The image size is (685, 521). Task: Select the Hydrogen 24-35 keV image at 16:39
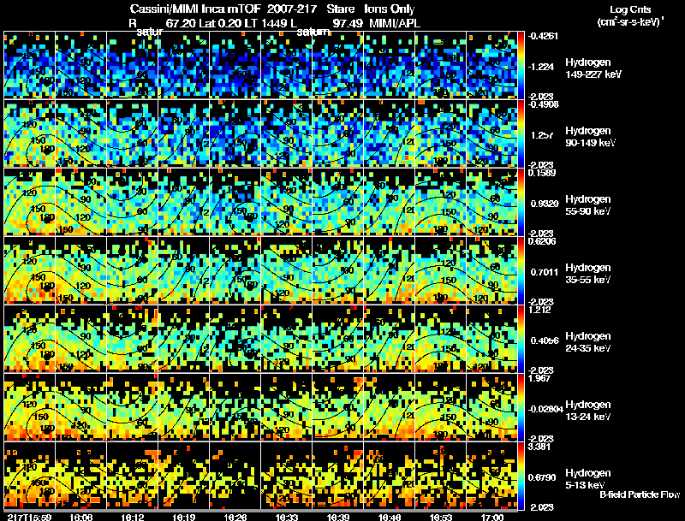tap(337, 339)
